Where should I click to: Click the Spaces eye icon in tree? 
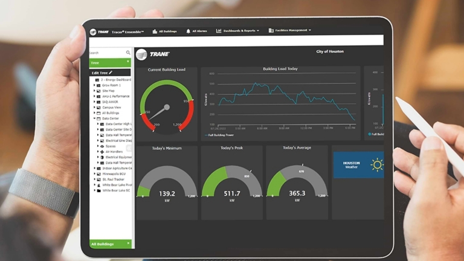(102, 146)
